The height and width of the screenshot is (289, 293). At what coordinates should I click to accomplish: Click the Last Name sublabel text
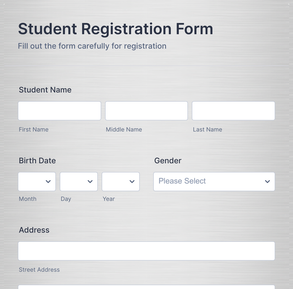[207, 130]
